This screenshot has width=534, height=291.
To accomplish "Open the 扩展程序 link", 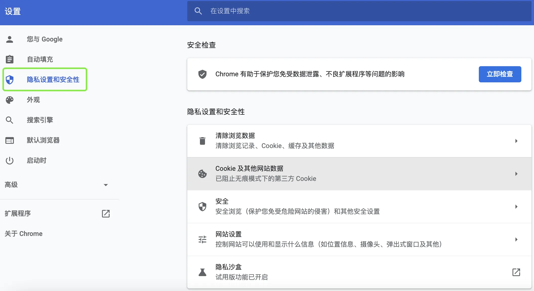I will pyautogui.click(x=18, y=213).
